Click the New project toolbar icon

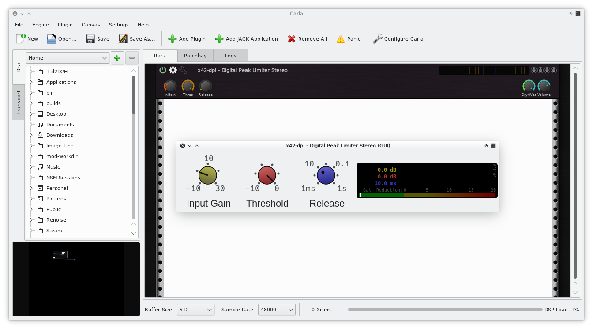[x=21, y=39]
